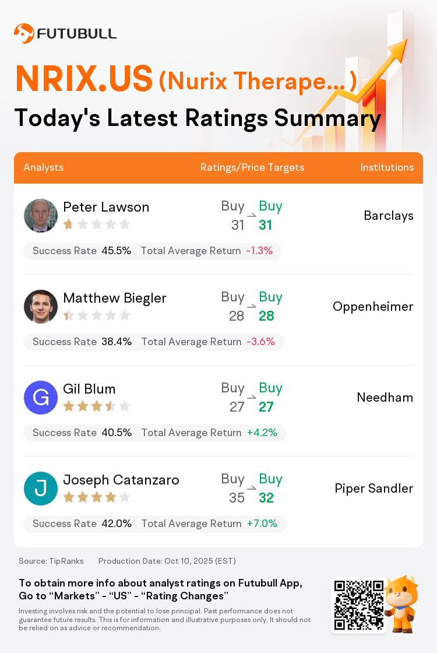Click the Source: TipRanks text

pyautogui.click(x=51, y=561)
